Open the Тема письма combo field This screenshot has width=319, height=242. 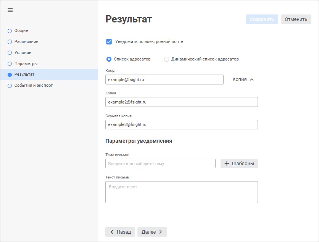tap(160, 164)
